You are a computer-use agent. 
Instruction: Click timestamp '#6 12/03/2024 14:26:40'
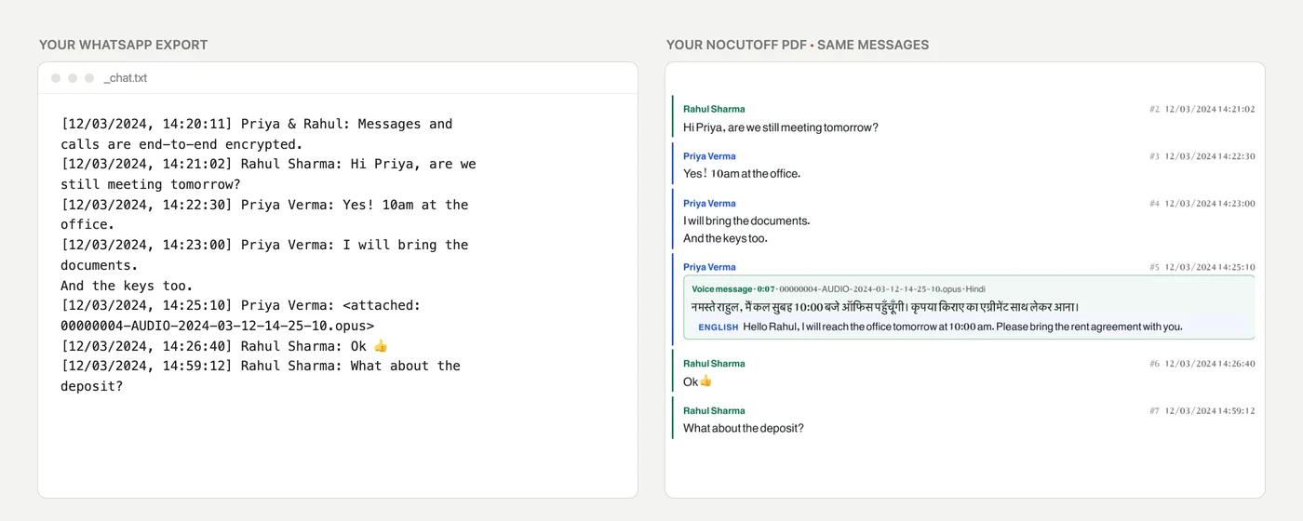(x=1202, y=364)
